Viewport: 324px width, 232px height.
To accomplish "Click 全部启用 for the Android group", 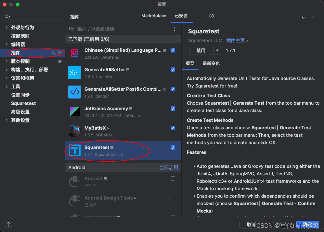I will click(169, 168).
